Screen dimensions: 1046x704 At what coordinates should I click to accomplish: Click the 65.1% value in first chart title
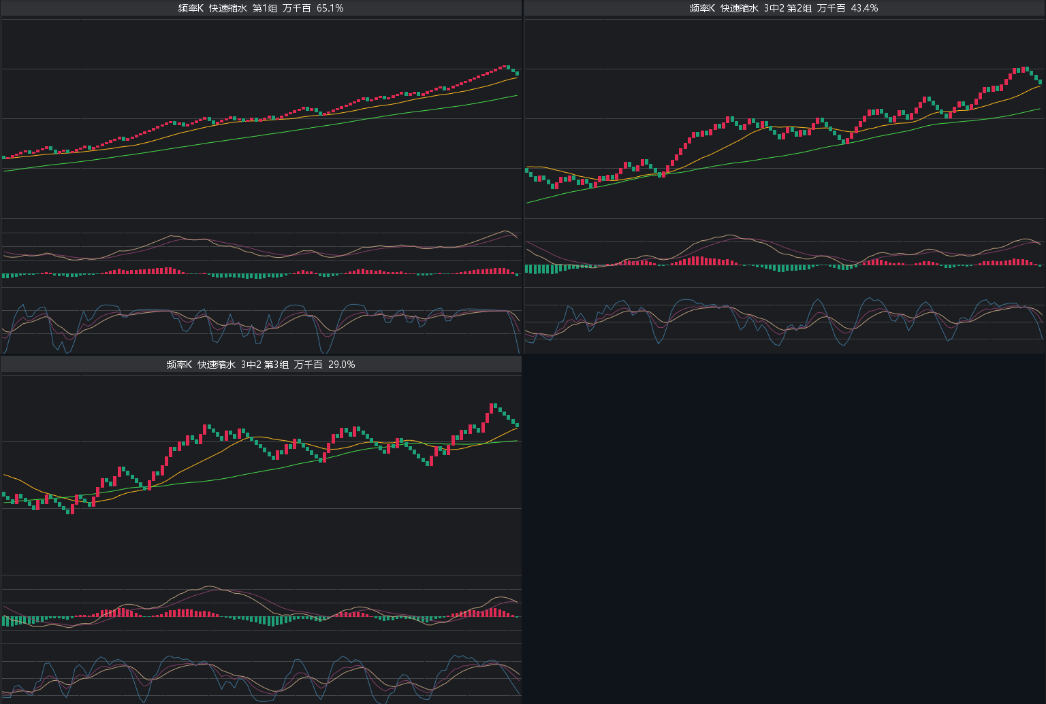330,8
